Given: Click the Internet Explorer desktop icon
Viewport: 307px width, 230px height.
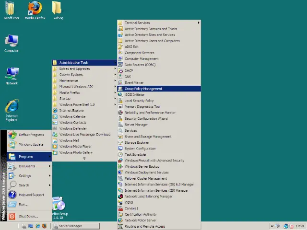Looking at the screenshot, I should [12, 106].
